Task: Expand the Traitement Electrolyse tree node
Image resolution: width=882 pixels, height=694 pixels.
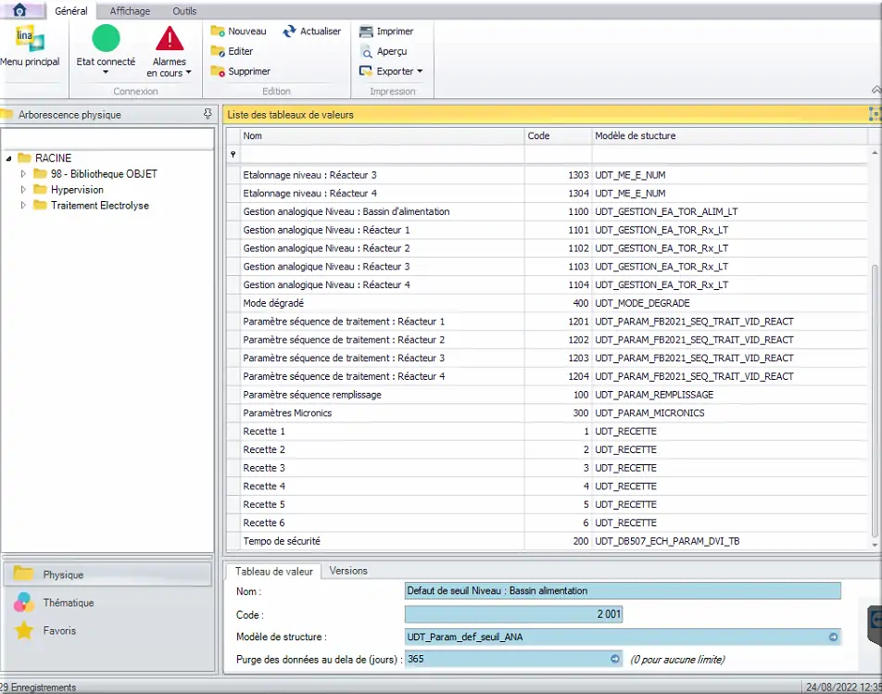Action: click(23, 206)
